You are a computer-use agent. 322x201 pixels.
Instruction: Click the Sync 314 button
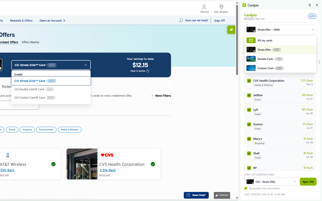tap(308, 182)
